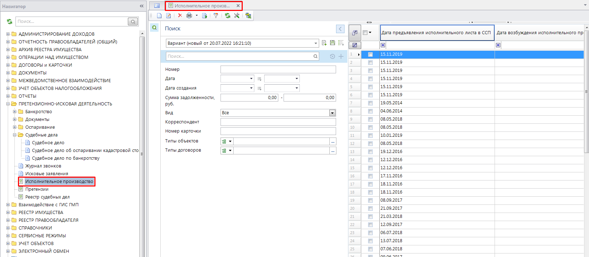The width and height of the screenshot is (589, 257).
Task: Open settings wrench-and-screwdriver icon
Action: point(237,16)
